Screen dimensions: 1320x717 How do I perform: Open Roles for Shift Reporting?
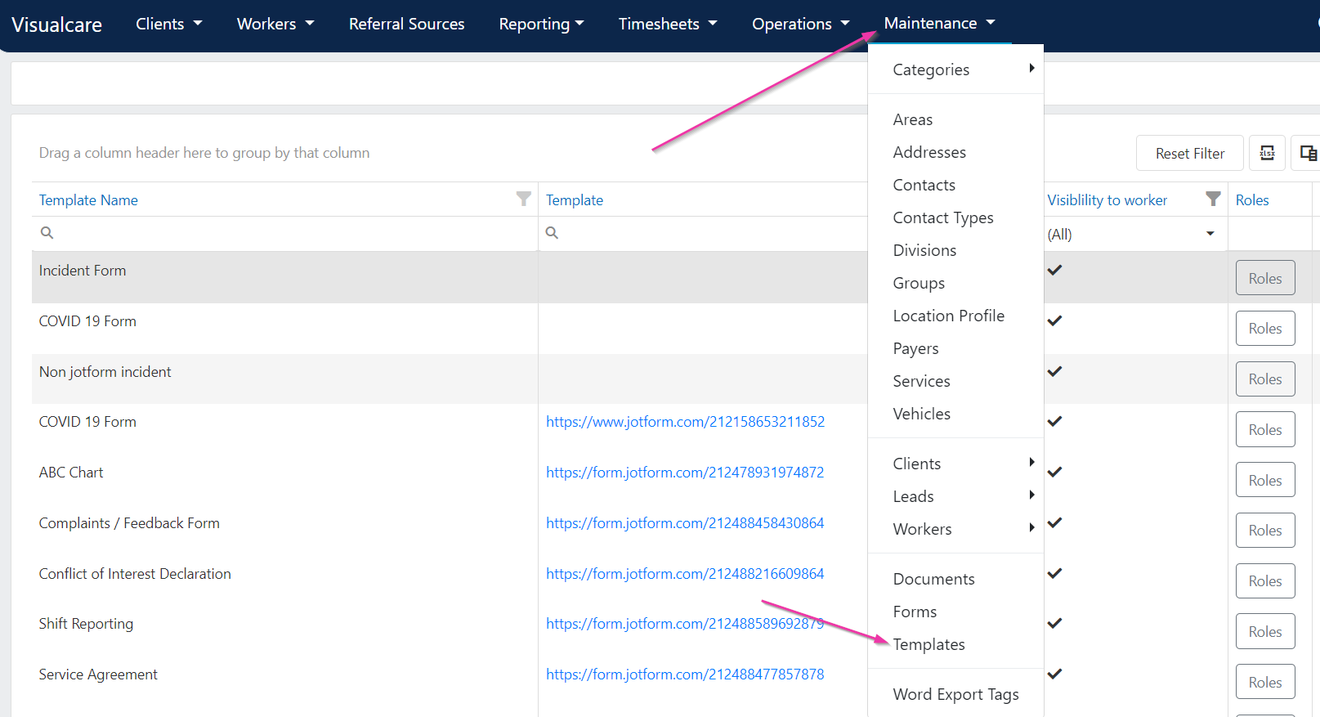click(1265, 631)
